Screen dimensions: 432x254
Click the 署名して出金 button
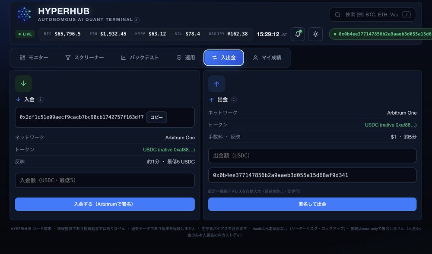tap(312, 204)
